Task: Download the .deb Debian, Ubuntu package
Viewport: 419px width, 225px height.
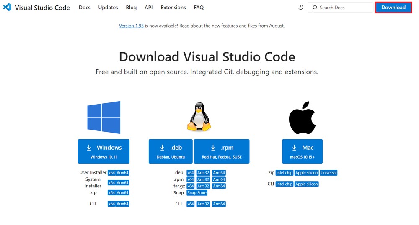Action: (x=171, y=151)
